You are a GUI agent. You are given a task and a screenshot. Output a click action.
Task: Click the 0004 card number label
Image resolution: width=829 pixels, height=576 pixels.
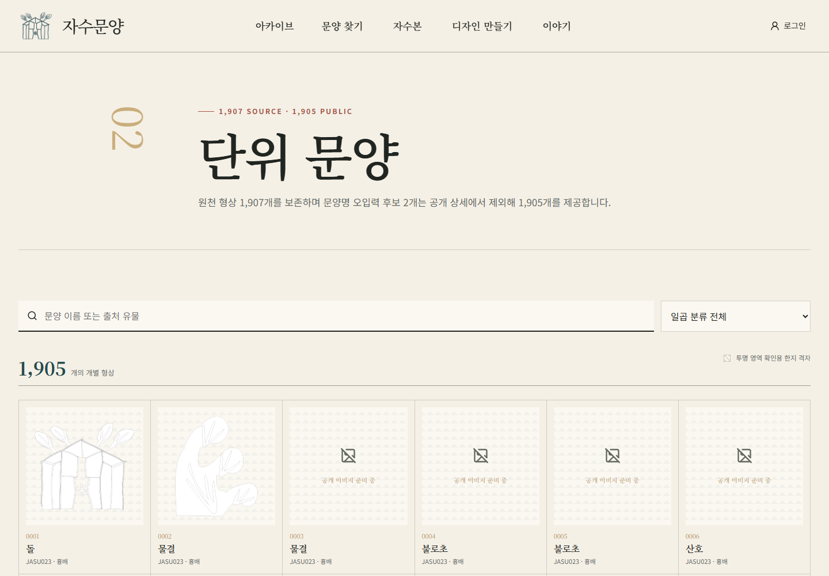[428, 536]
